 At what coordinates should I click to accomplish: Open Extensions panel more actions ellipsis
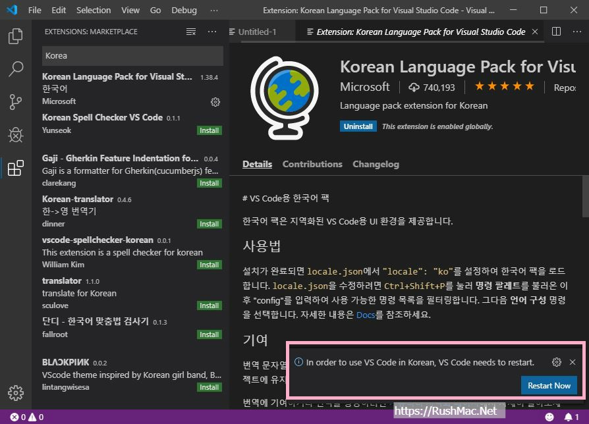point(212,32)
